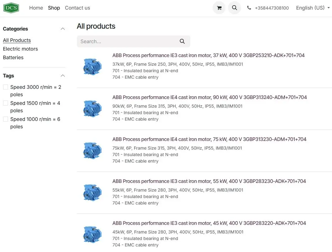The width and height of the screenshot is (332, 252).
Task: Go to the Home menu item
Action: [x=36, y=8]
